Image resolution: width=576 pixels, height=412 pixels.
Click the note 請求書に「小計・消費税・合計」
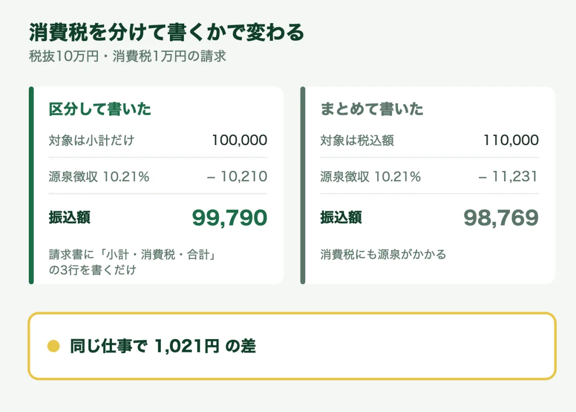(x=132, y=254)
